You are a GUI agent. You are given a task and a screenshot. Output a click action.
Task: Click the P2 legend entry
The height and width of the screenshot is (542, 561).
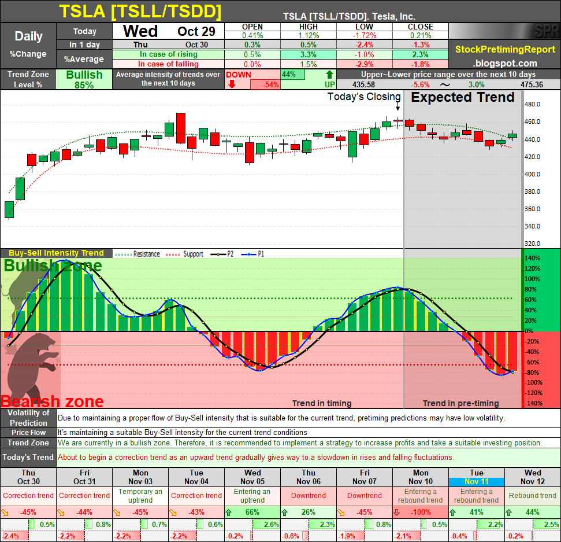click(222, 254)
